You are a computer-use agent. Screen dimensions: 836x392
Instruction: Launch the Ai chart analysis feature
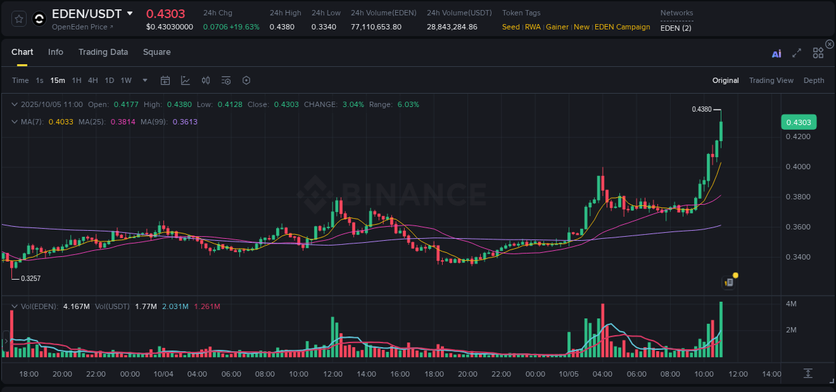click(776, 53)
